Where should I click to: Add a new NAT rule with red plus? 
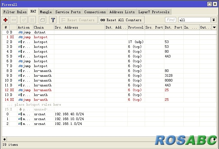[5, 20]
